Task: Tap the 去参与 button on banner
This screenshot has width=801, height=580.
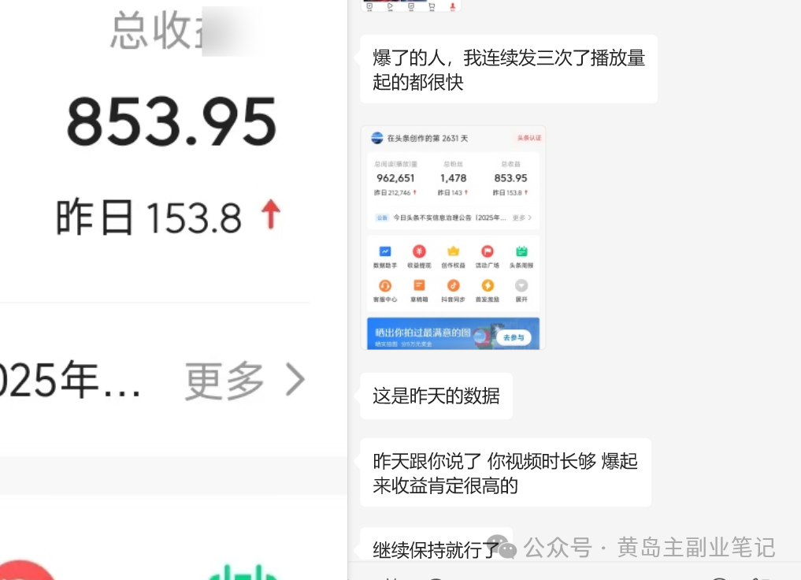Action: click(x=514, y=338)
